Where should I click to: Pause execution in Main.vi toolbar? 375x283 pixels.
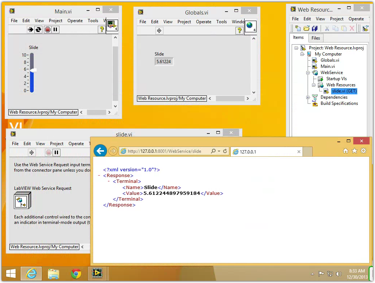click(x=55, y=30)
